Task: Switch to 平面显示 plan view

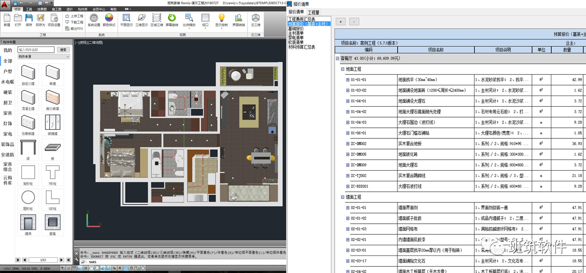Action: coord(126,19)
